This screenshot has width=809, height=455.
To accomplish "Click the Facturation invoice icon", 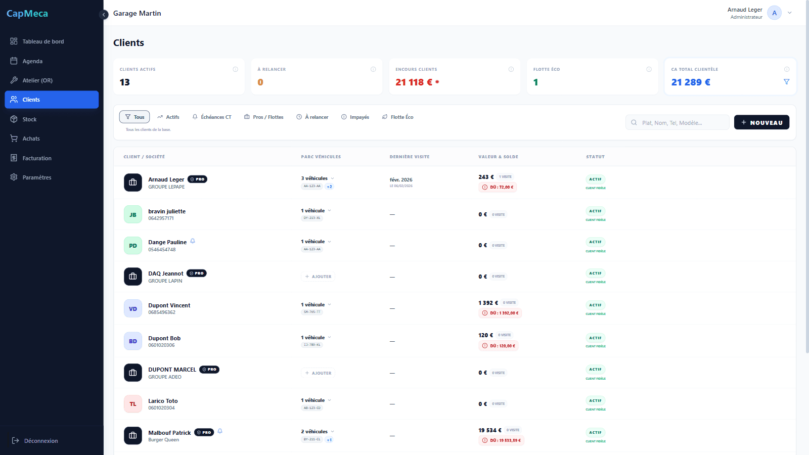I will (x=14, y=158).
